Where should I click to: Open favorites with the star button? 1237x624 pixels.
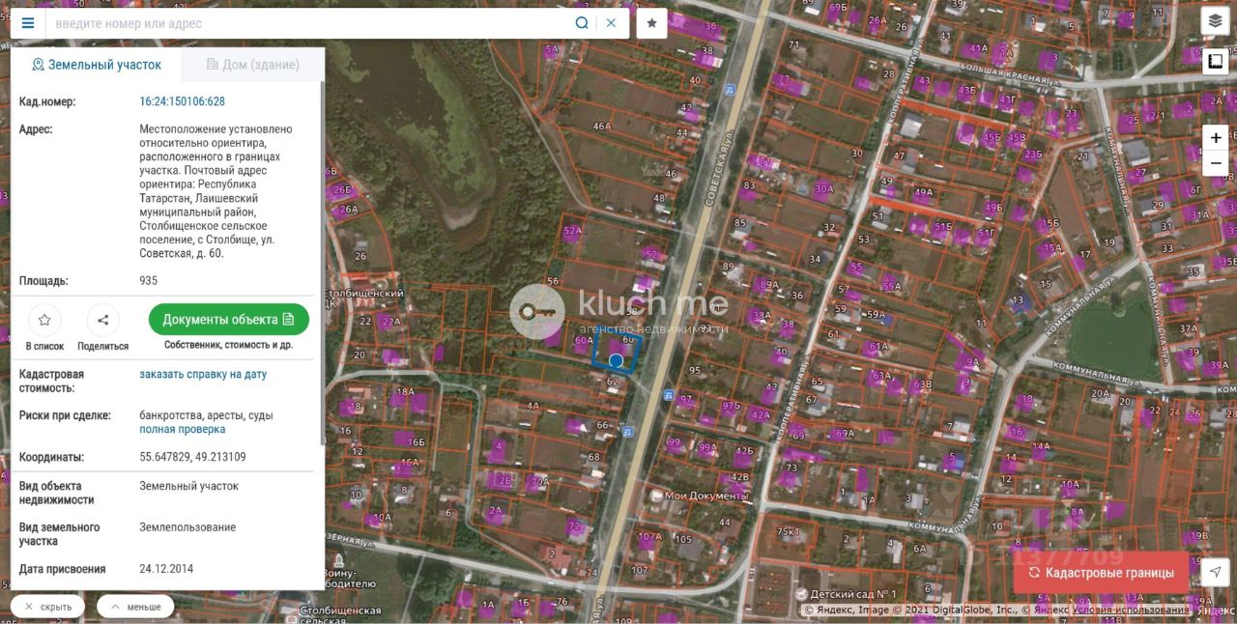(x=651, y=23)
